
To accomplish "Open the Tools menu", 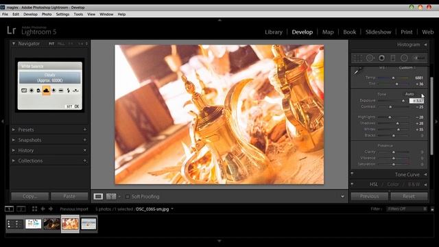I will [78, 14].
